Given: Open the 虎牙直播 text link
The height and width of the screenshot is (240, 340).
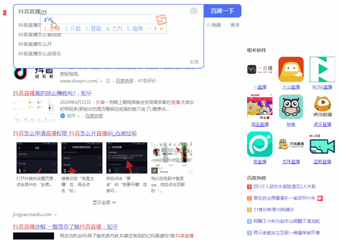Looking at the screenshot, I should 322,124.
